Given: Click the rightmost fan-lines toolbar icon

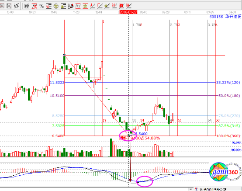Looking at the screenshot, I should [x=129, y=6].
